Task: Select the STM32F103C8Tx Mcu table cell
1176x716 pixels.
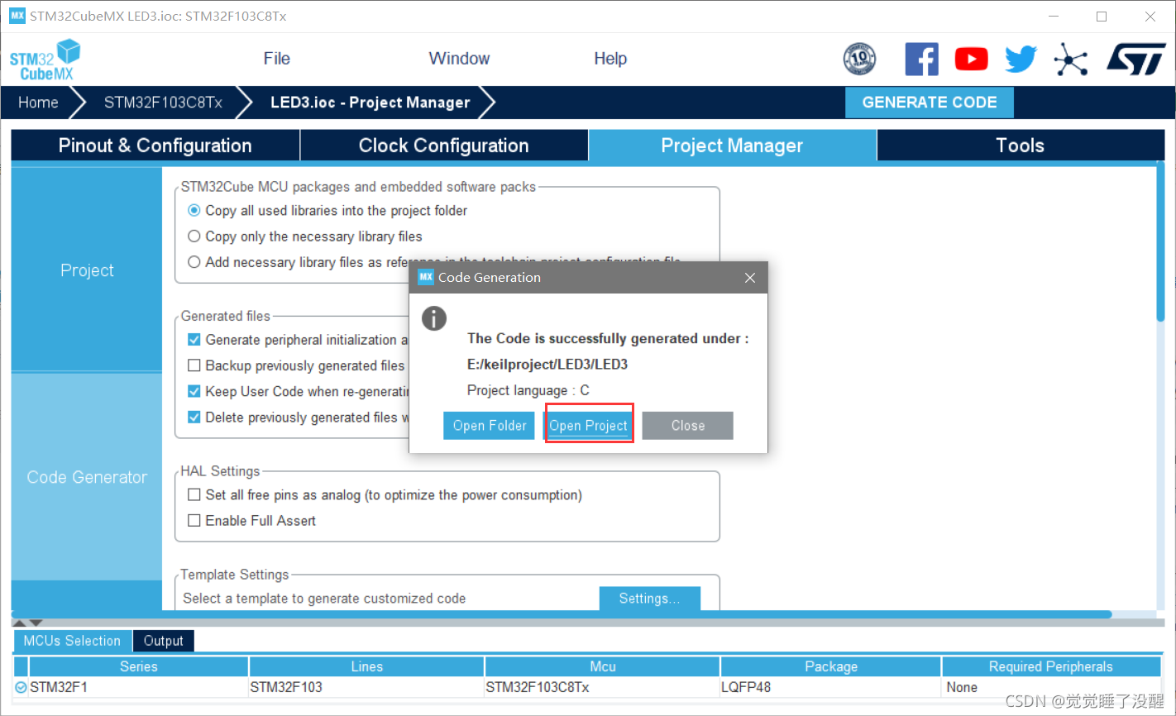Action: click(602, 687)
